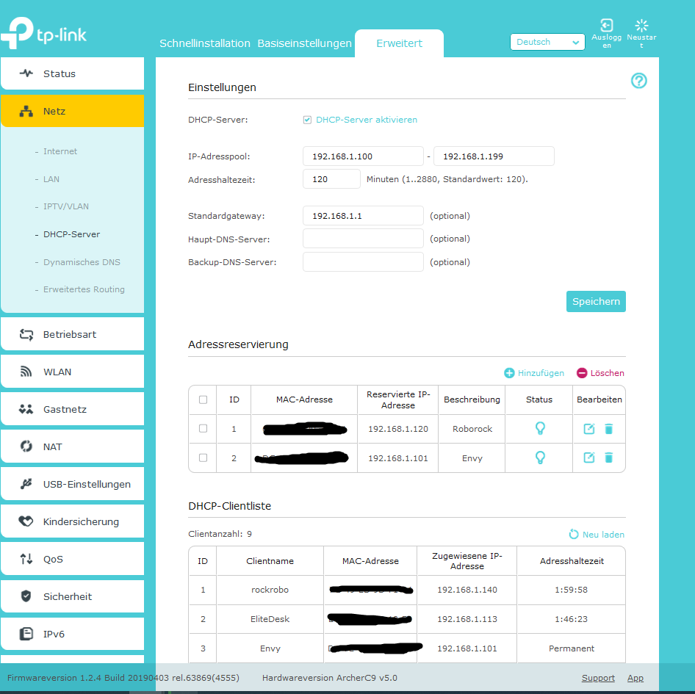Open the App link in footer
Viewport: 695px width, 694px height.
coord(635,678)
